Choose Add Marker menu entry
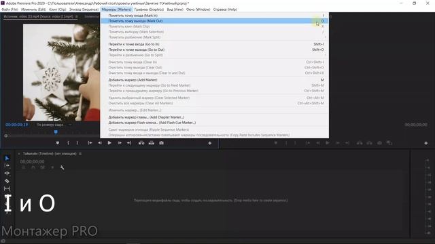This screenshot has width=435, height=244. [x=215, y=80]
